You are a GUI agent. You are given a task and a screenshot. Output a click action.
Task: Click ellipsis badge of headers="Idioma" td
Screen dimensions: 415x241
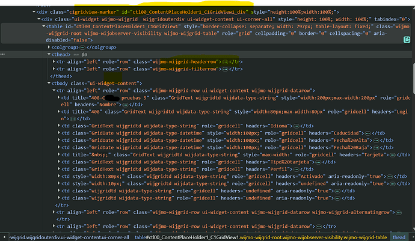297,126
